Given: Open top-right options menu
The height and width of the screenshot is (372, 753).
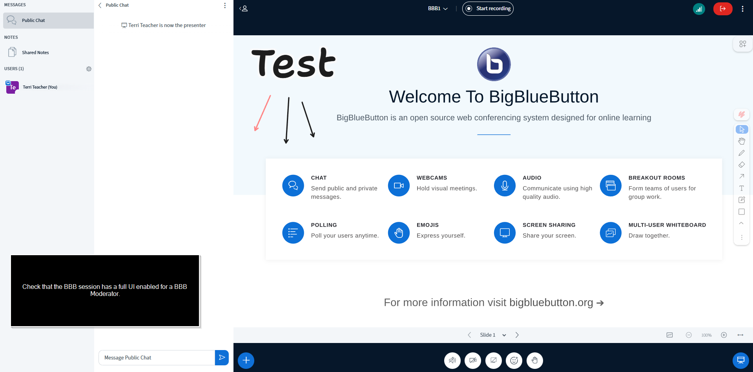Looking at the screenshot, I should pyautogui.click(x=742, y=9).
